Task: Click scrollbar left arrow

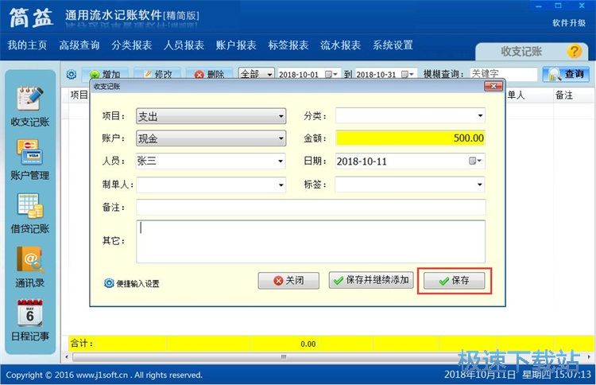Action: pyautogui.click(x=67, y=357)
